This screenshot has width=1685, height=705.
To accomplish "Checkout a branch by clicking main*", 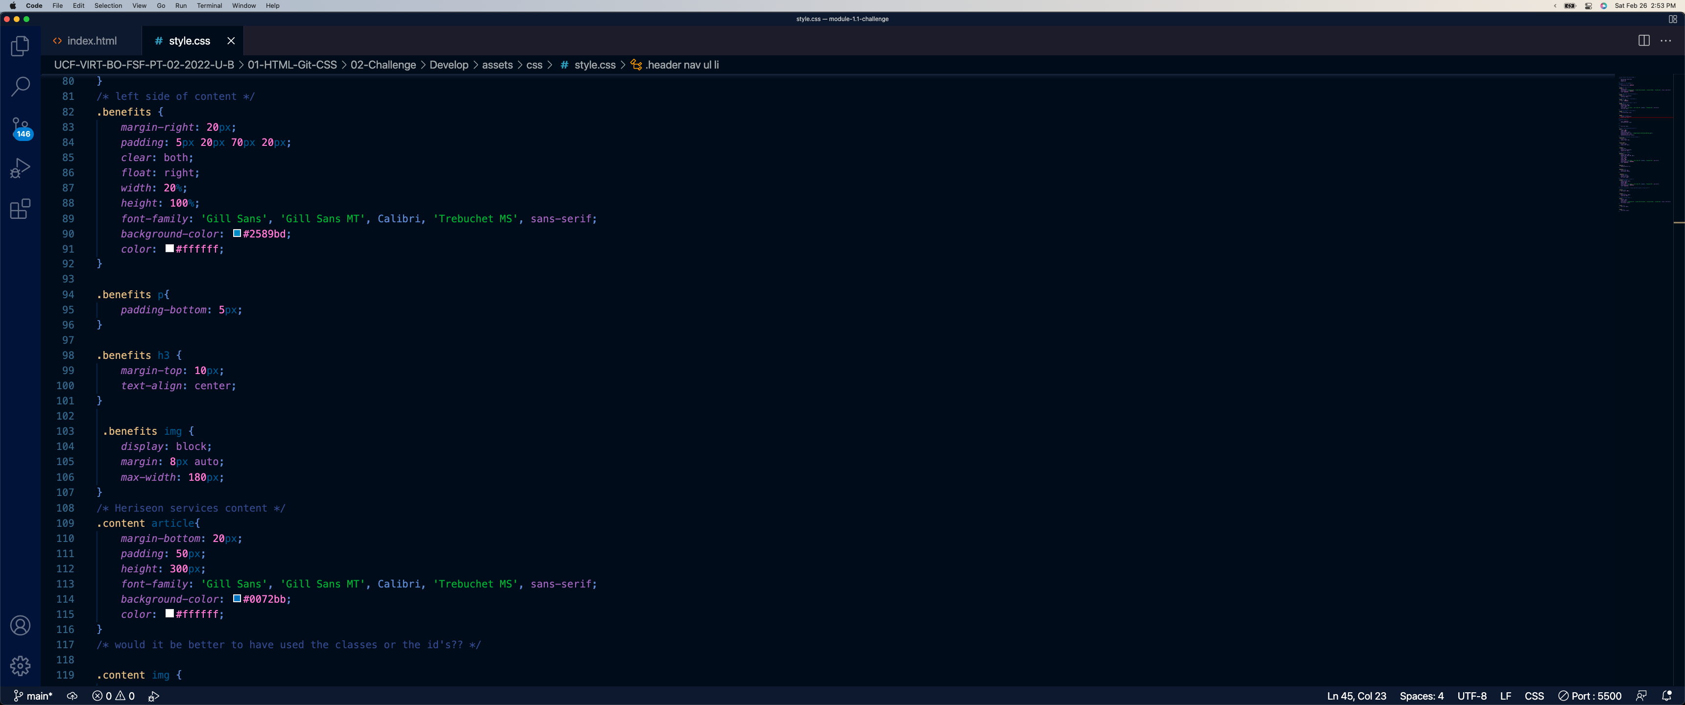I will [33, 696].
